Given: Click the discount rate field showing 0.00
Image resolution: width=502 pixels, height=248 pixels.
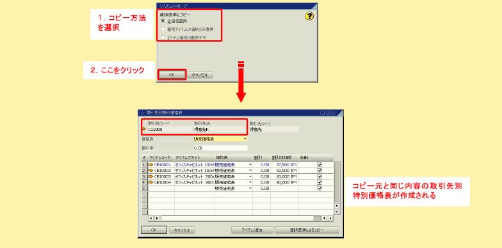Looking at the screenshot, I should [220, 148].
